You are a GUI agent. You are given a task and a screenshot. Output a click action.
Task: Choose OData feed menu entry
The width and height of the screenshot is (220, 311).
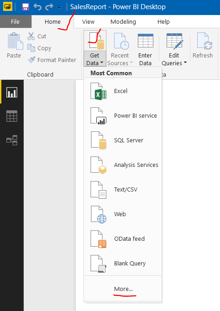coord(123,239)
